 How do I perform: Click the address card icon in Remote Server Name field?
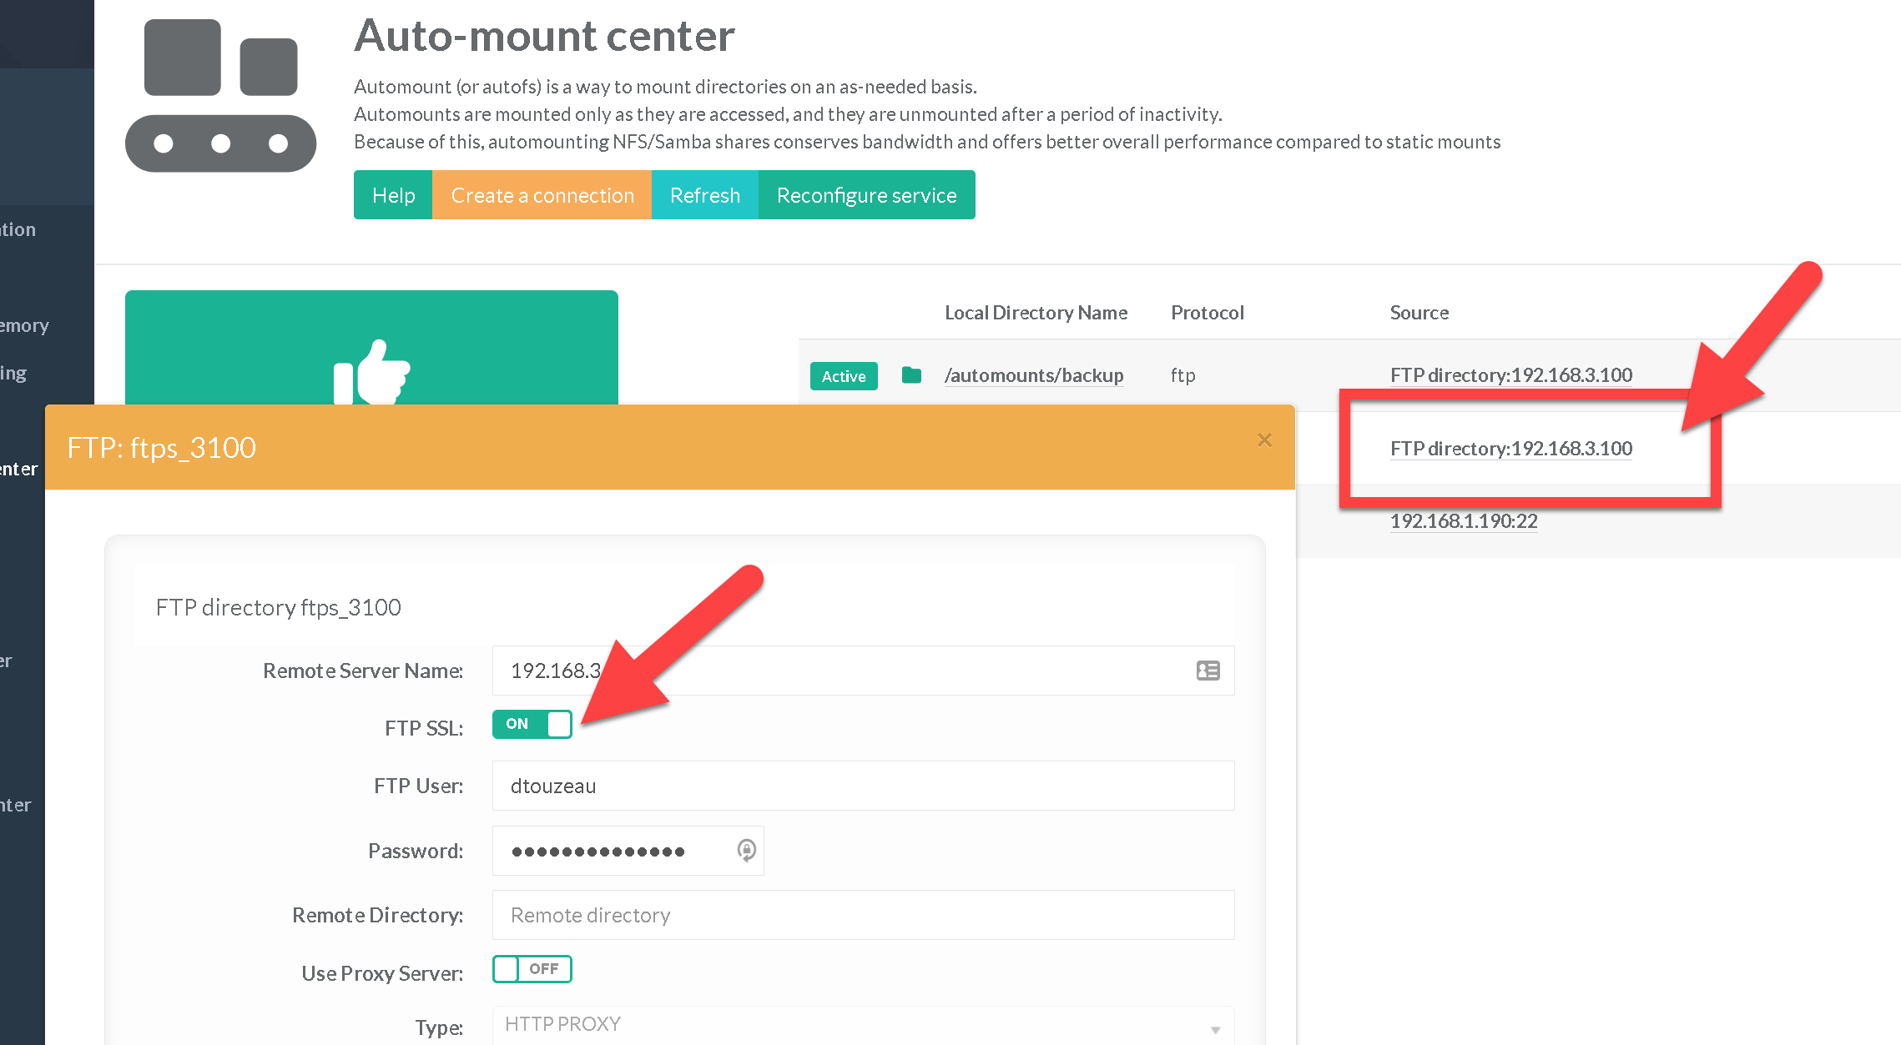[1208, 671]
